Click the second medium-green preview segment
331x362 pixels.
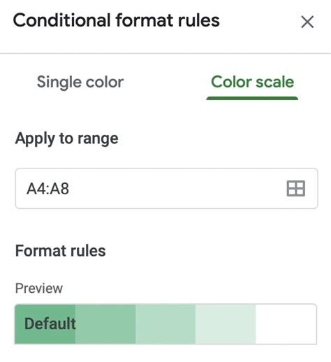(x=105, y=324)
